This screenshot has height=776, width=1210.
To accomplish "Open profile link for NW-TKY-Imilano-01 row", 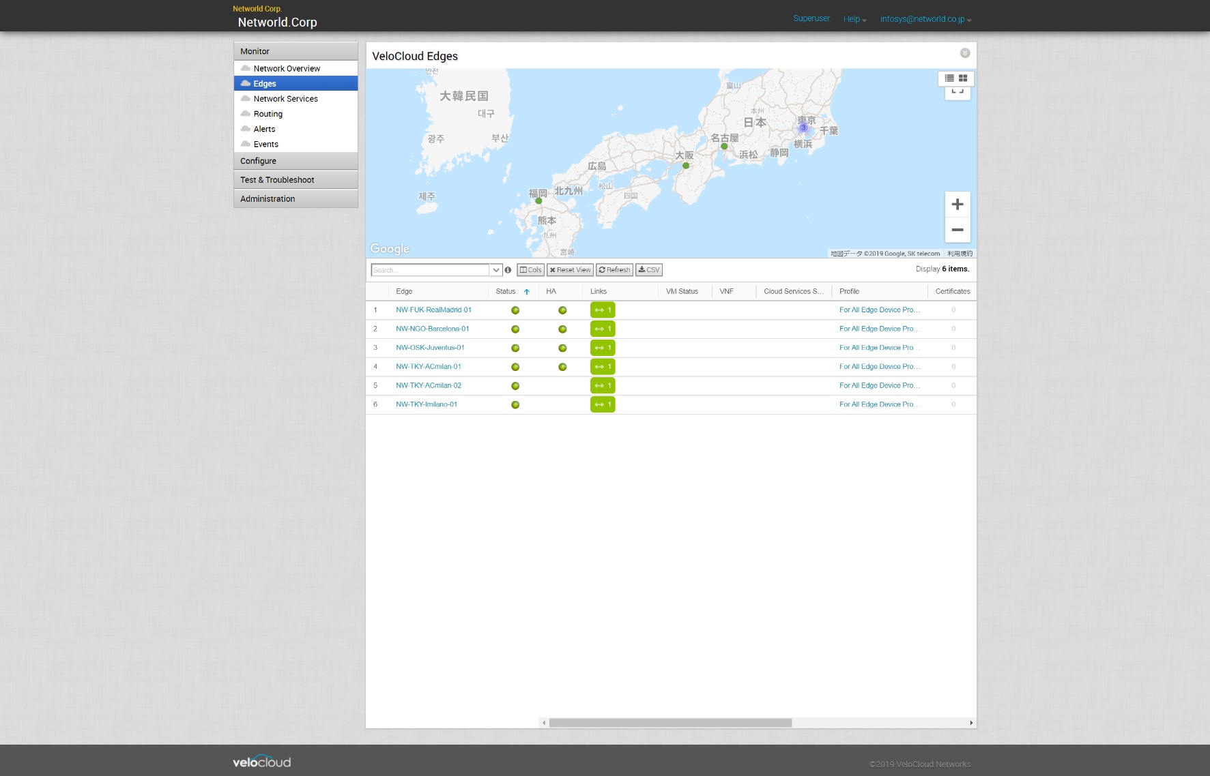I will click(x=880, y=404).
